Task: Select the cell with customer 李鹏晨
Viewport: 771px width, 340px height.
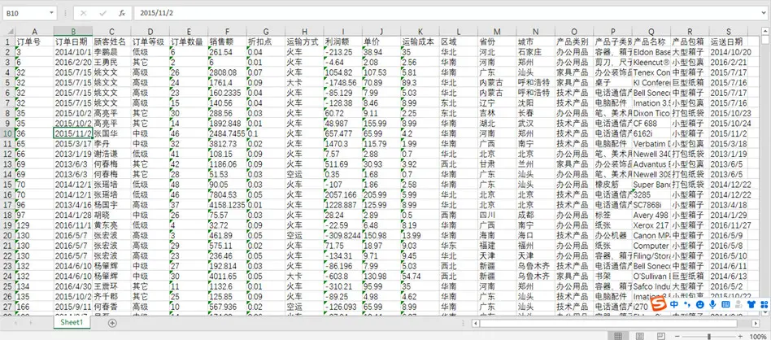Action: (x=111, y=52)
